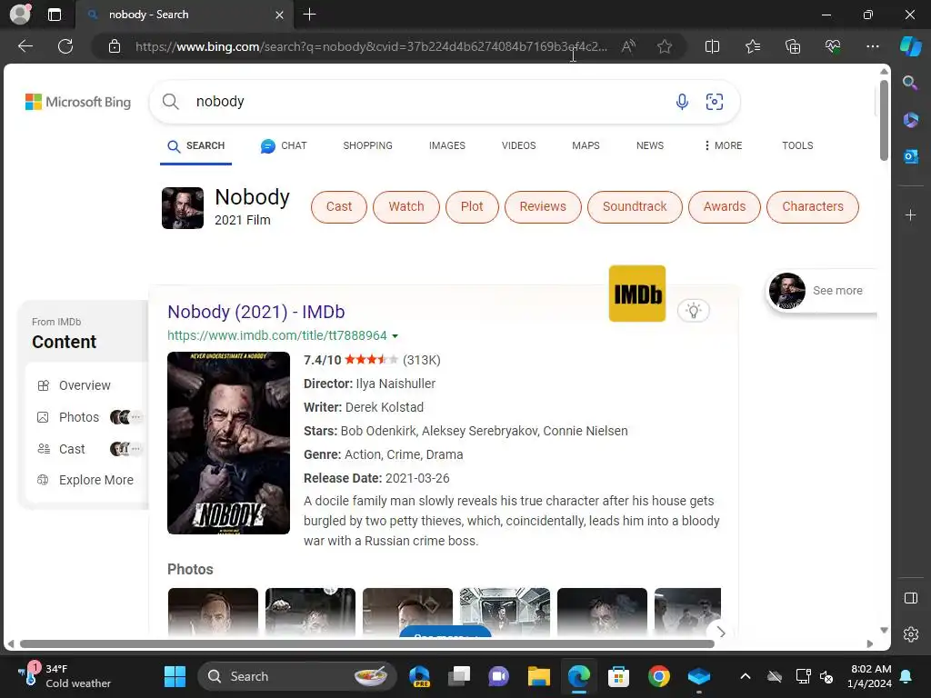Viewport: 931px width, 698px height.
Task: Open the NEWS tab
Action: pyautogui.click(x=649, y=145)
